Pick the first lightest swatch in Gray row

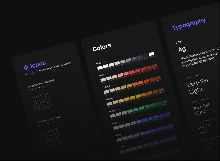100,68
